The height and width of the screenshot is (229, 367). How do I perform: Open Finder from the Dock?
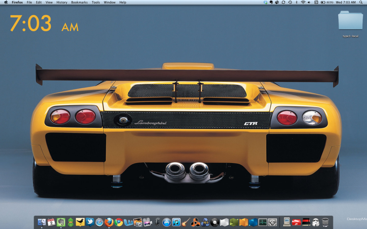click(42, 222)
